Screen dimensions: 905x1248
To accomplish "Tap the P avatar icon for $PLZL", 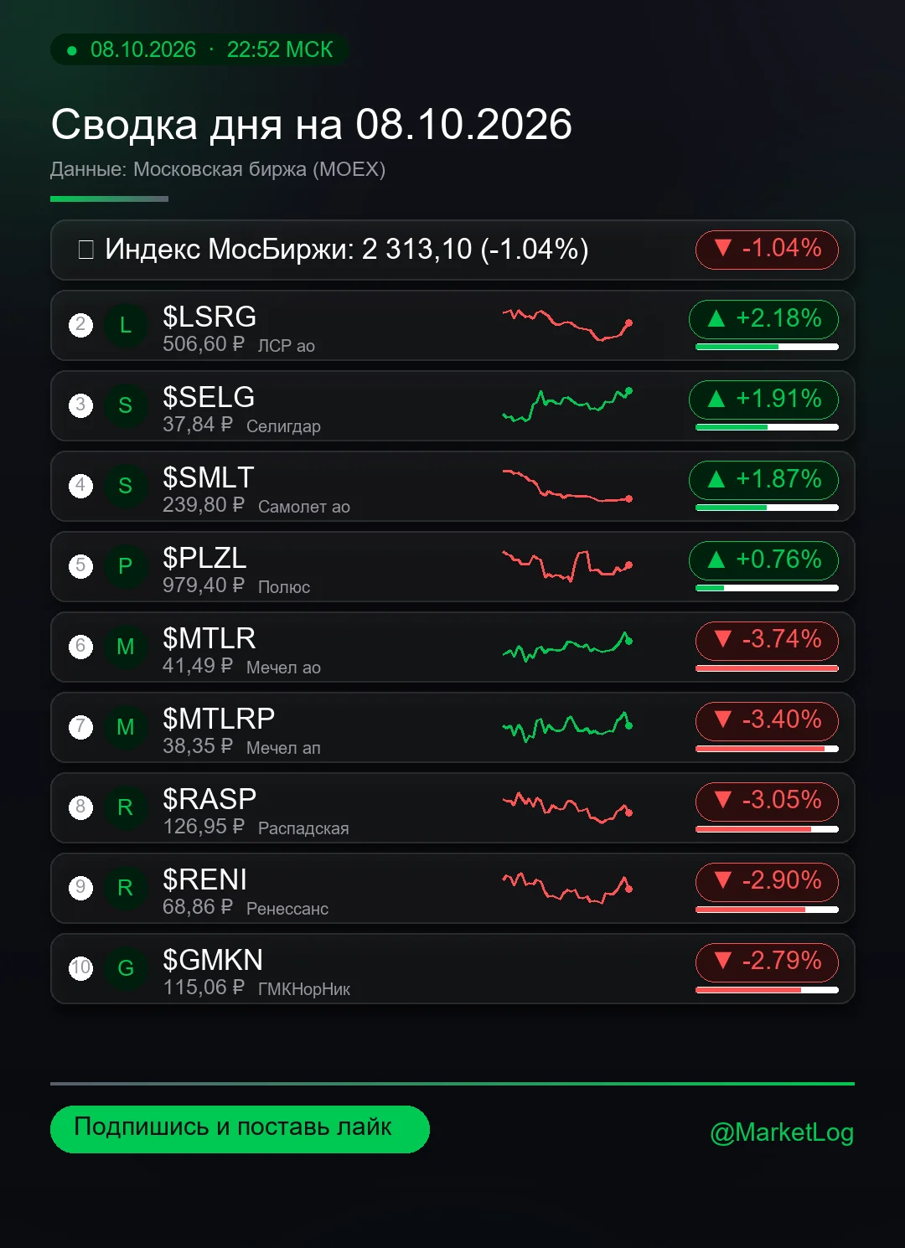I will (125, 566).
